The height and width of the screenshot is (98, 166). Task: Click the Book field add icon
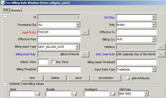point(38,94)
